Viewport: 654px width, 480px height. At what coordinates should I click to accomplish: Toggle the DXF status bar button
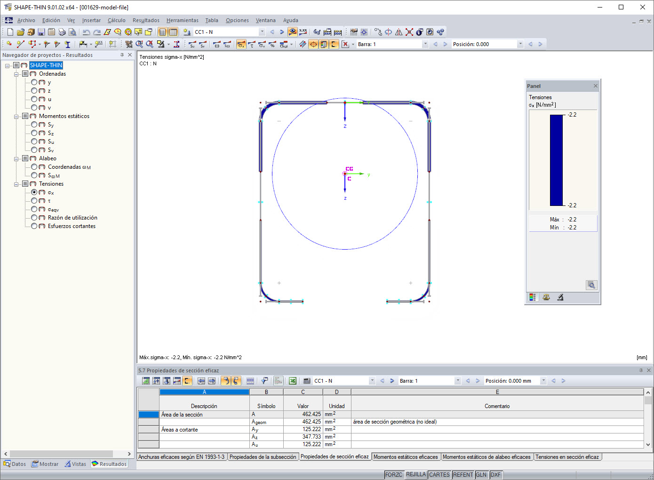496,475
